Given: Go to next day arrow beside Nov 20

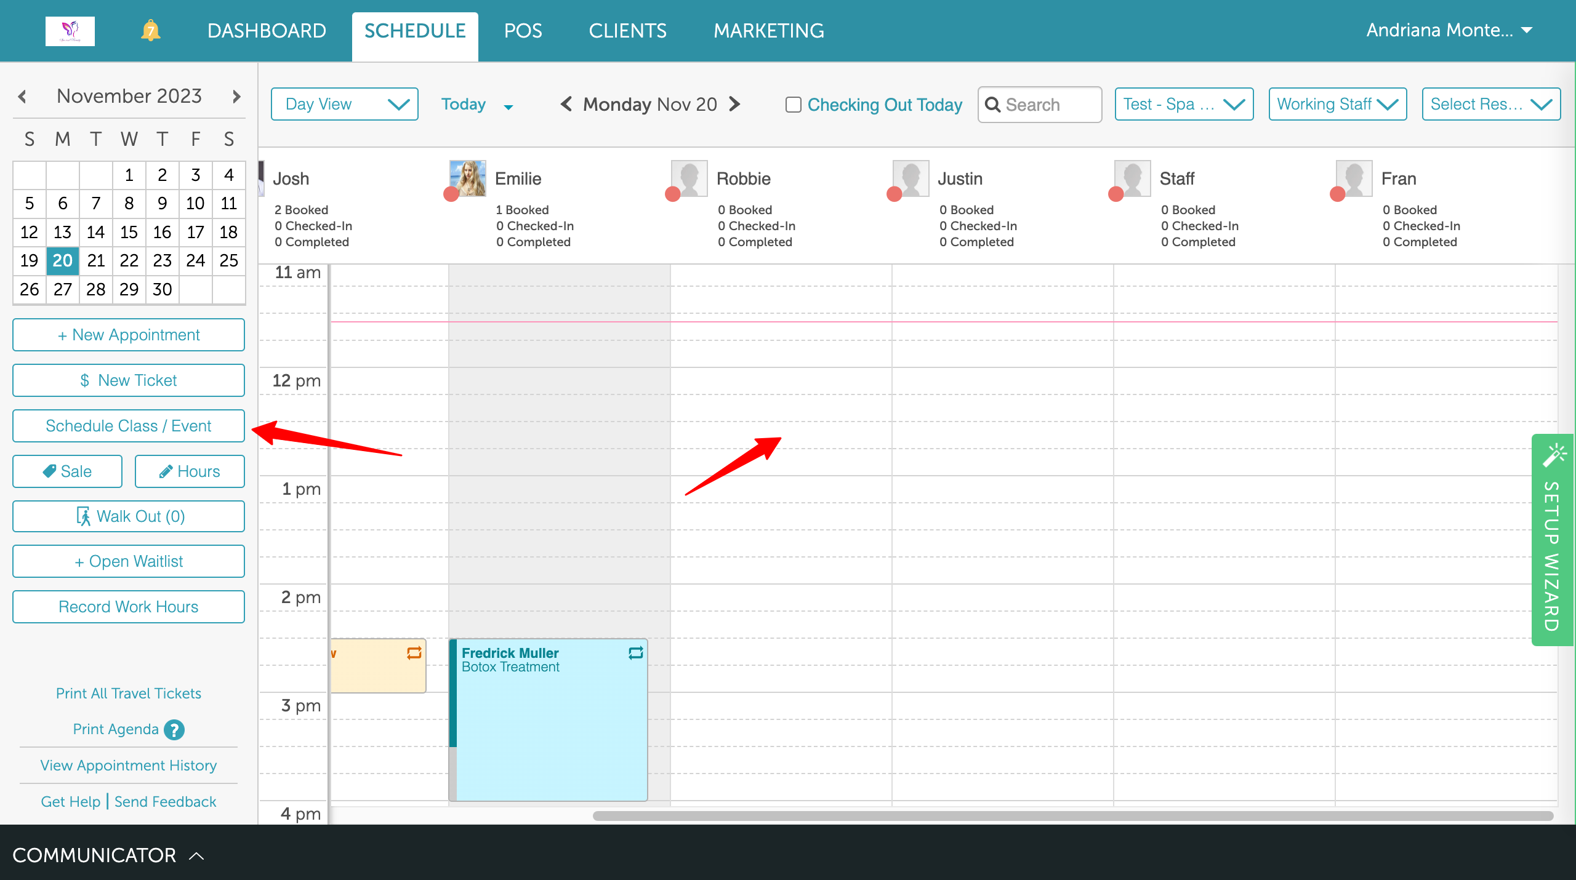Looking at the screenshot, I should coord(734,104).
